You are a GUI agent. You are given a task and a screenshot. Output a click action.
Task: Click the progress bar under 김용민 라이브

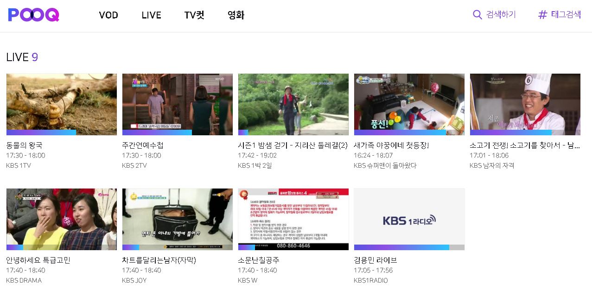click(x=409, y=247)
